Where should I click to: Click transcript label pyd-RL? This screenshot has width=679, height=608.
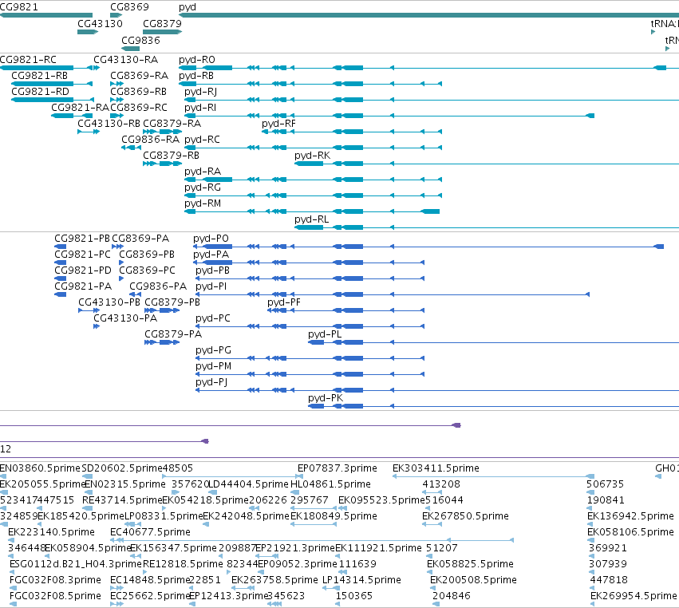pos(312,219)
